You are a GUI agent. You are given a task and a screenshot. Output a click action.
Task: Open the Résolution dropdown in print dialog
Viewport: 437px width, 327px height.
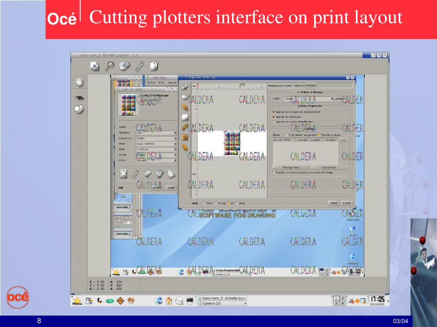pos(156,133)
